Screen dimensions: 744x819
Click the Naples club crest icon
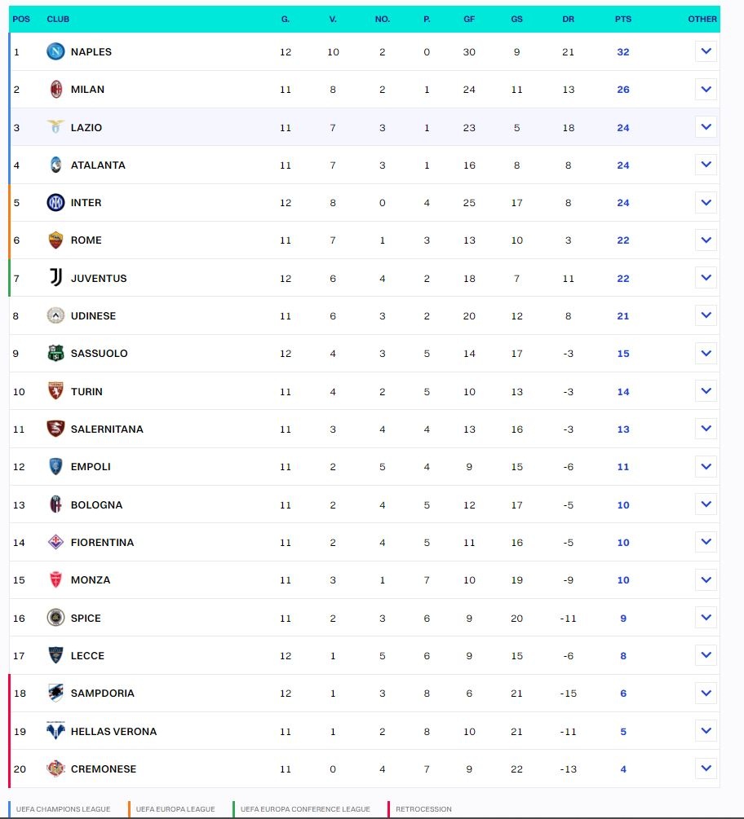55,51
